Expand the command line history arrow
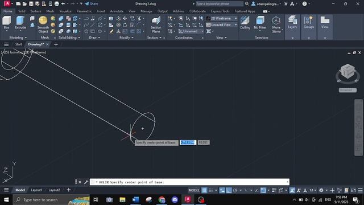364x205 pixels. [x=287, y=182]
